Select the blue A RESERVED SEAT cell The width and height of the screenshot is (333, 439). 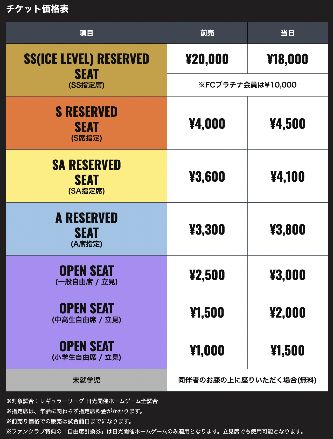(87, 229)
